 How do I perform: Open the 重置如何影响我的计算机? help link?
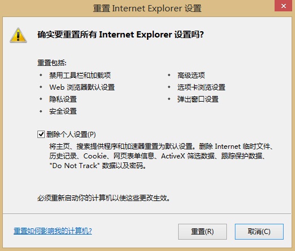point(53,231)
